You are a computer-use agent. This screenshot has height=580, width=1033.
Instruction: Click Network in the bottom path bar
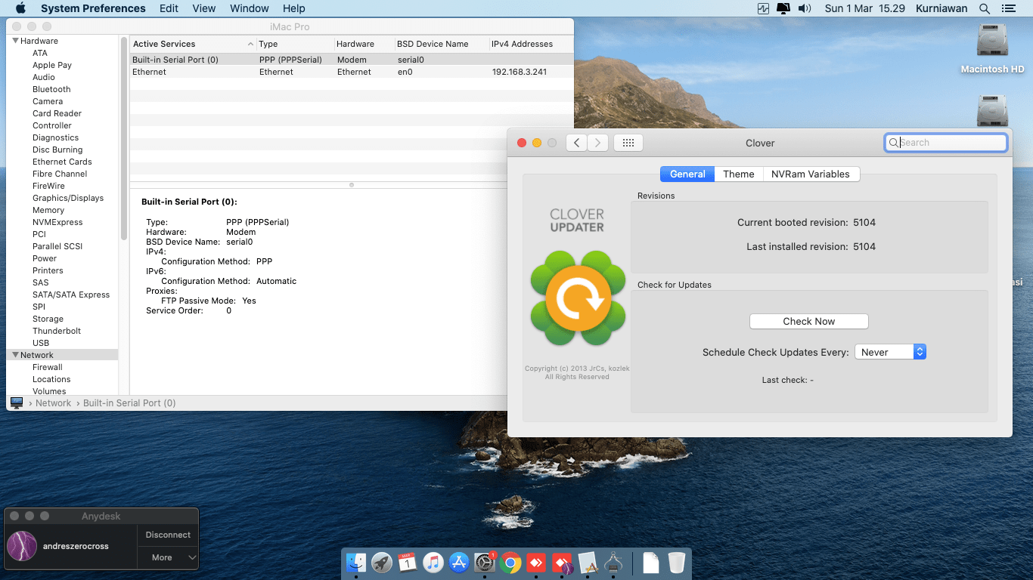tap(54, 403)
